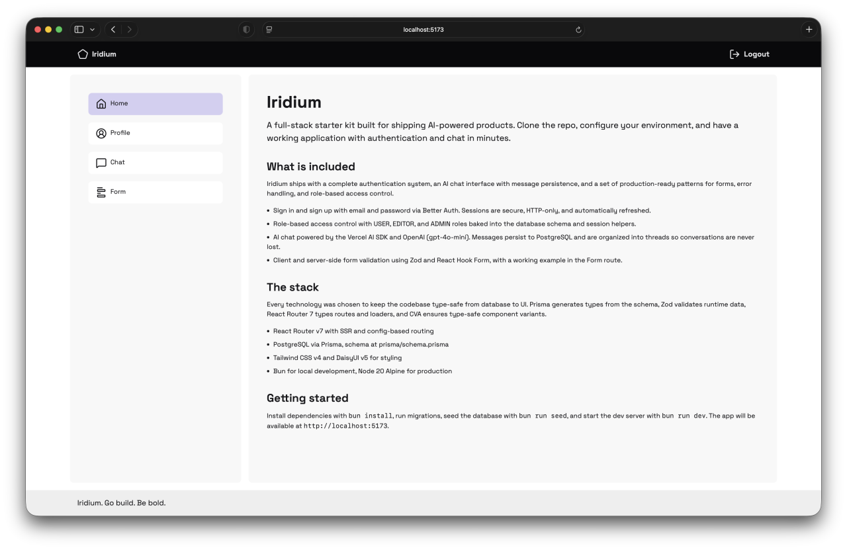The width and height of the screenshot is (847, 550).
Task: Select the highlighted Home entry in the sidebar
Action: (156, 103)
